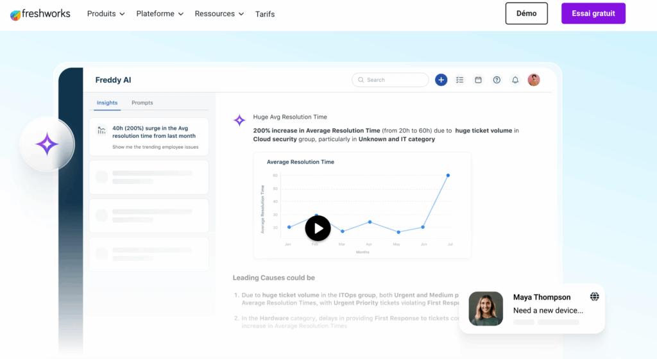
Task: Expand the Ressources dropdown menu
Action: coord(219,14)
